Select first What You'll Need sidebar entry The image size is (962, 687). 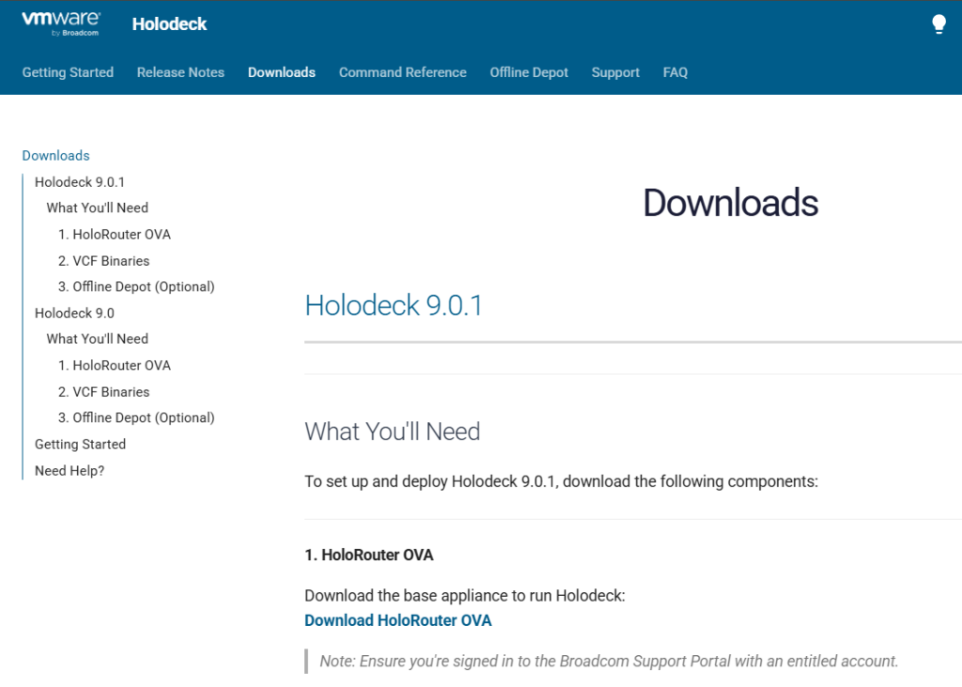coord(97,208)
